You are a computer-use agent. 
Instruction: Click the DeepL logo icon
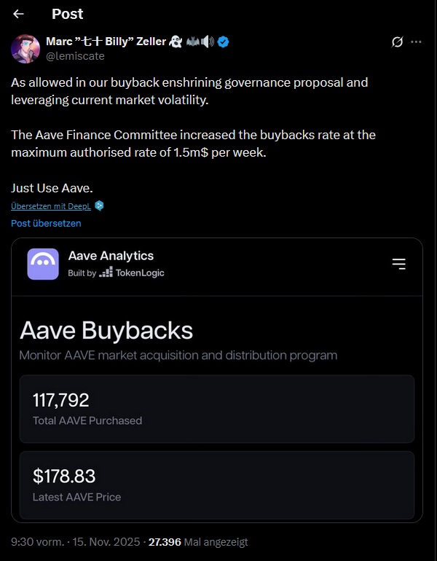pos(100,206)
